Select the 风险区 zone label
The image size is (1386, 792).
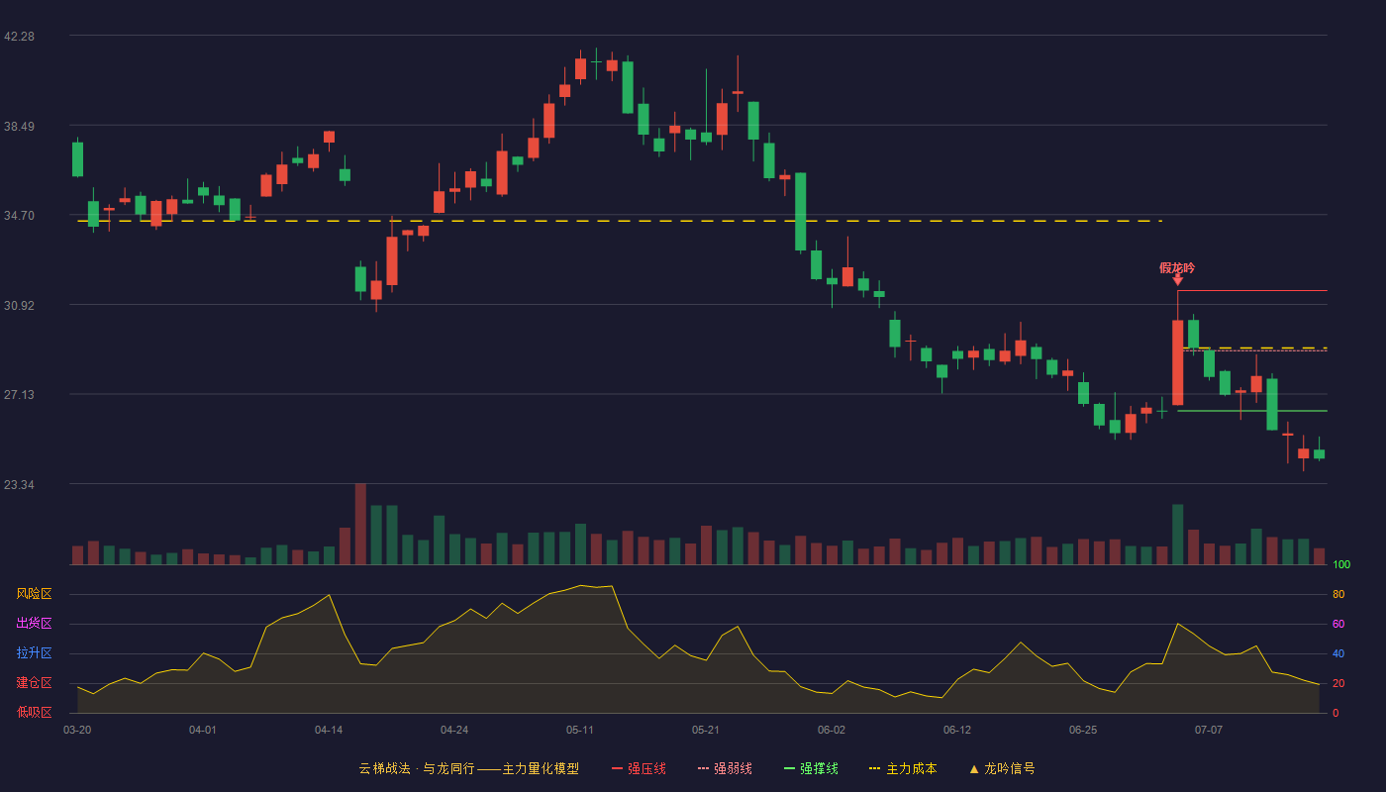34,594
